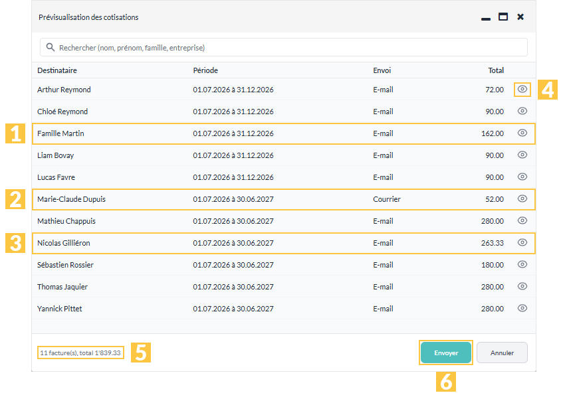The height and width of the screenshot is (397, 563).
Task: Select the Lucas Favre recipient name
Action: point(56,177)
